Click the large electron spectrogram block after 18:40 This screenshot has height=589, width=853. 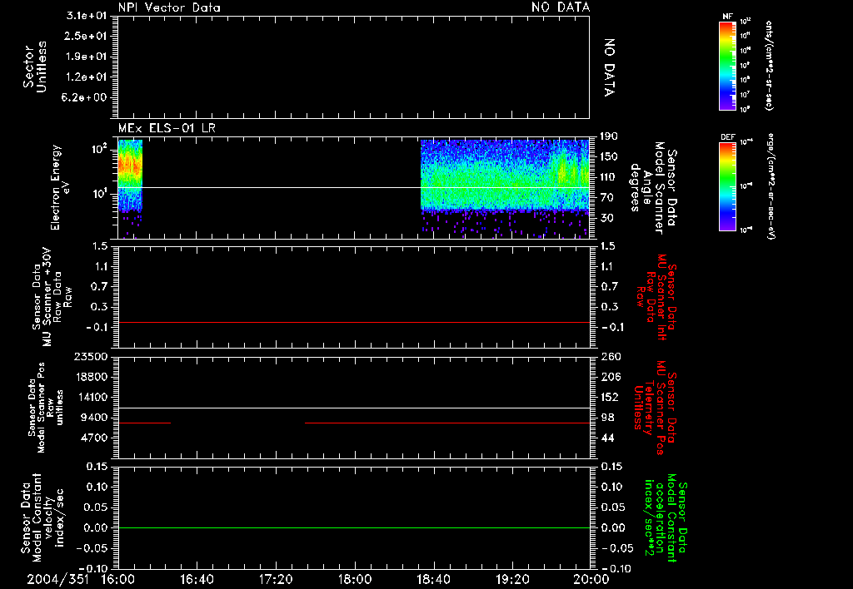coord(505,175)
